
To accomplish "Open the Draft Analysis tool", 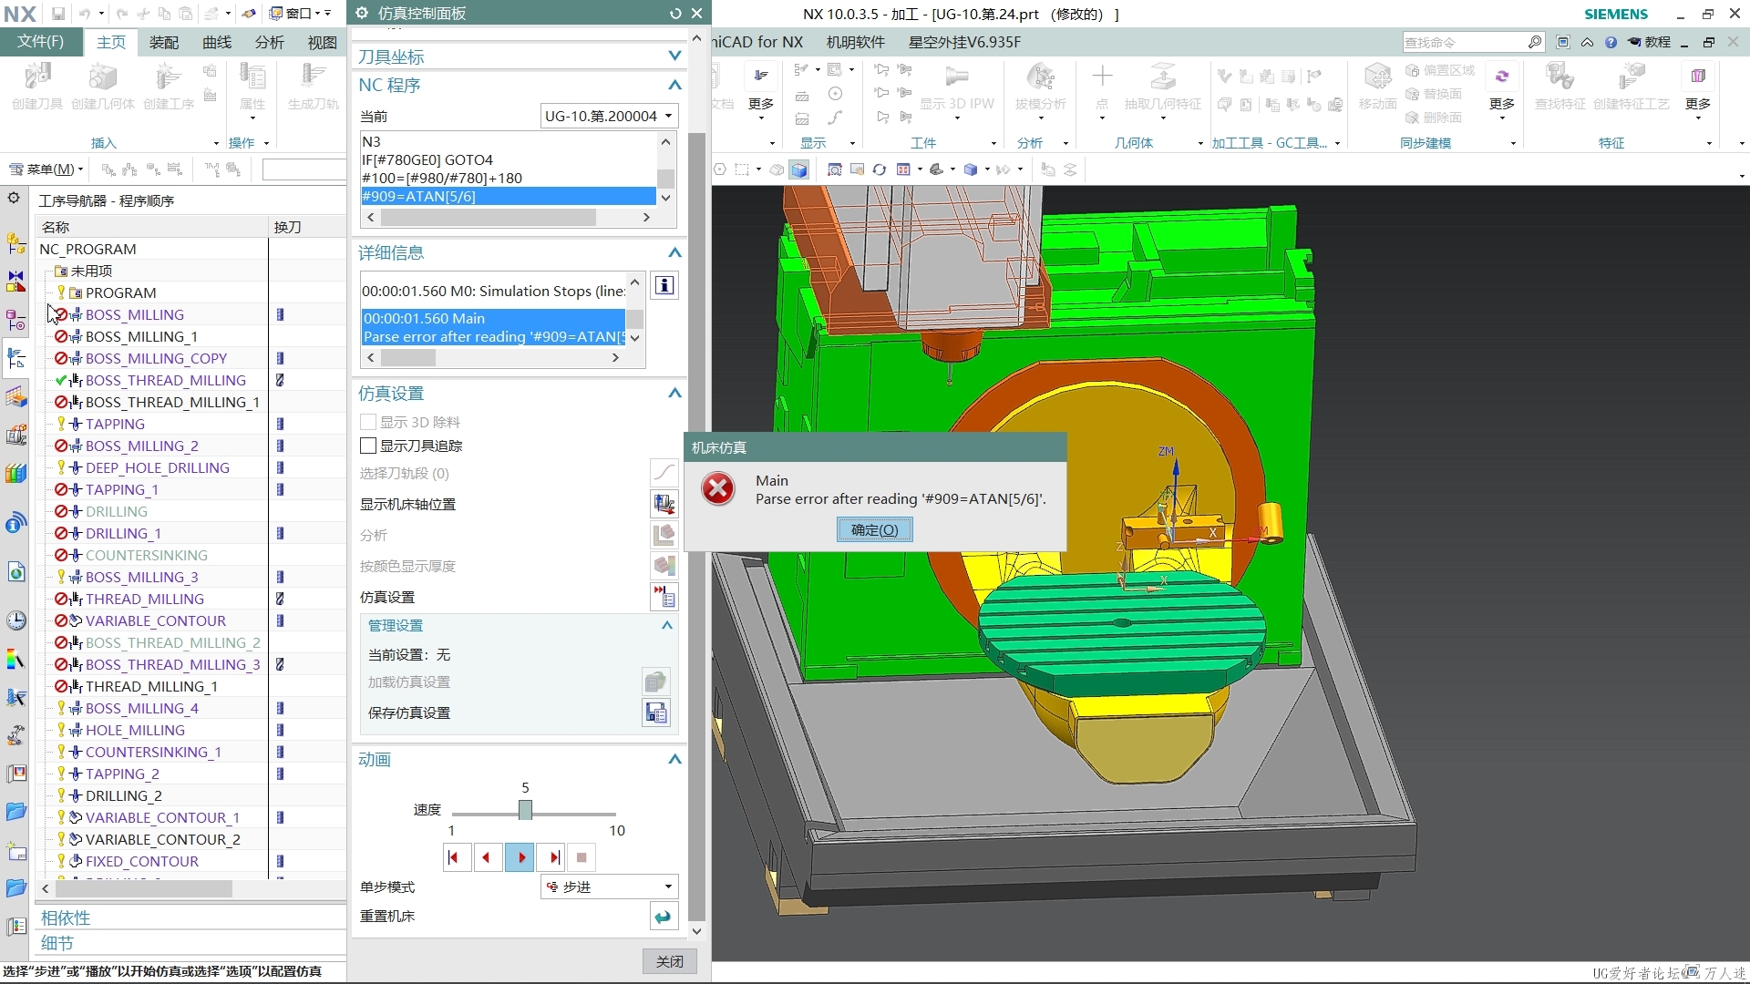I will (1041, 86).
